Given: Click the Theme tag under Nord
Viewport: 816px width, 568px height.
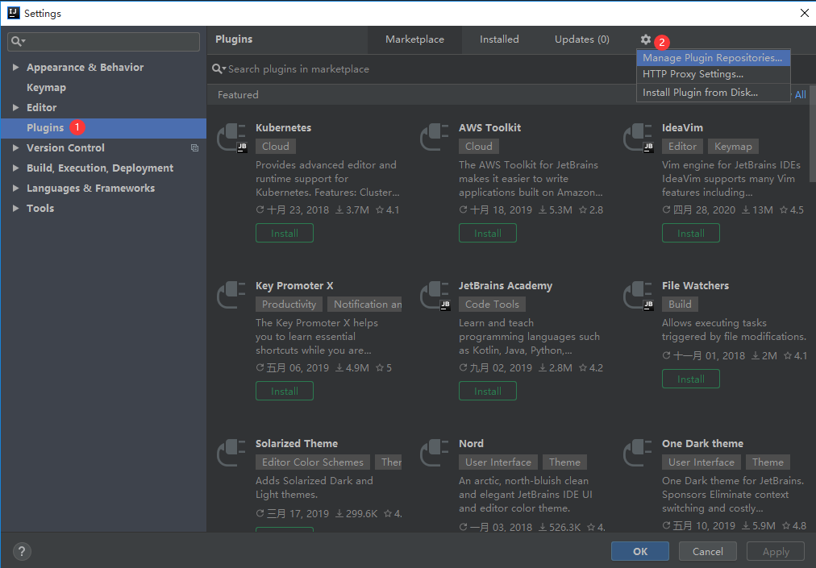Looking at the screenshot, I should (x=564, y=462).
